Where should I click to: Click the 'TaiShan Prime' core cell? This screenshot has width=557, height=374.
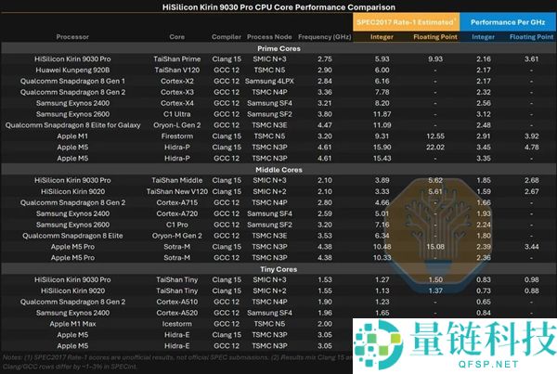tap(177, 59)
